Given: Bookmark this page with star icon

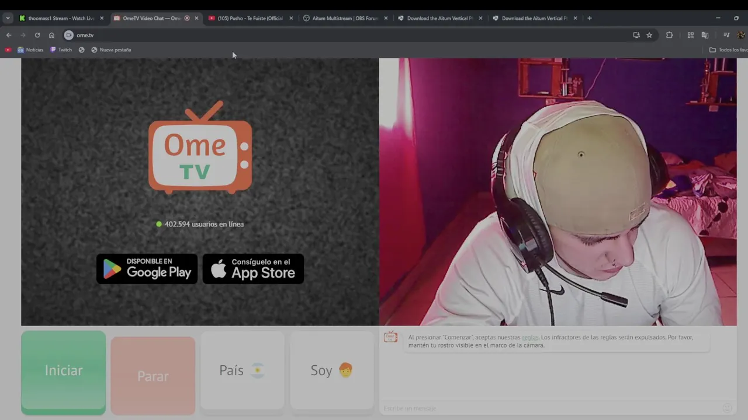Looking at the screenshot, I should tap(649, 35).
